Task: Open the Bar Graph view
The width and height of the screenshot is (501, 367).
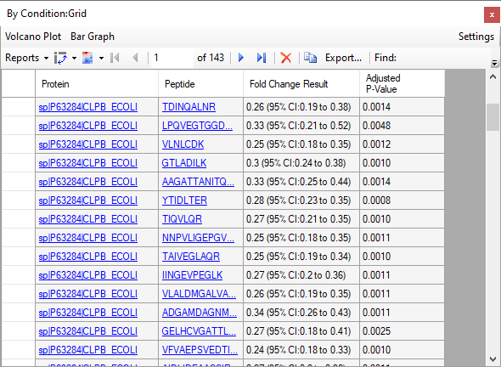Action: (93, 37)
